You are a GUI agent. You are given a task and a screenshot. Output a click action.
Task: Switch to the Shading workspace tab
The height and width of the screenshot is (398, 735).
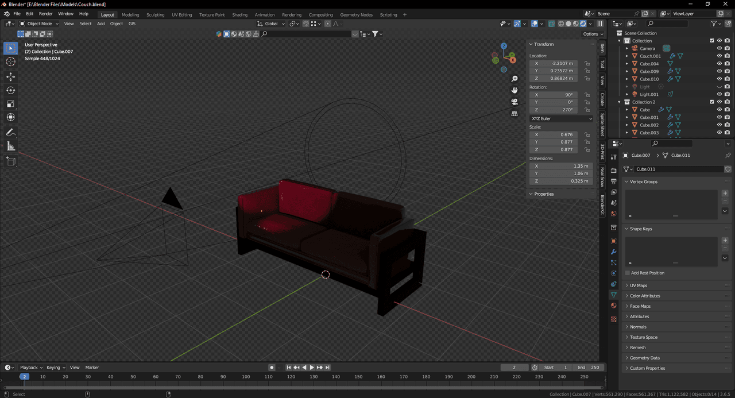[x=239, y=14]
